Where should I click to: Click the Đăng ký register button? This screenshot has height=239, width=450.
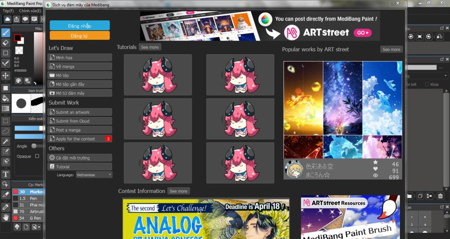pyautogui.click(x=80, y=36)
